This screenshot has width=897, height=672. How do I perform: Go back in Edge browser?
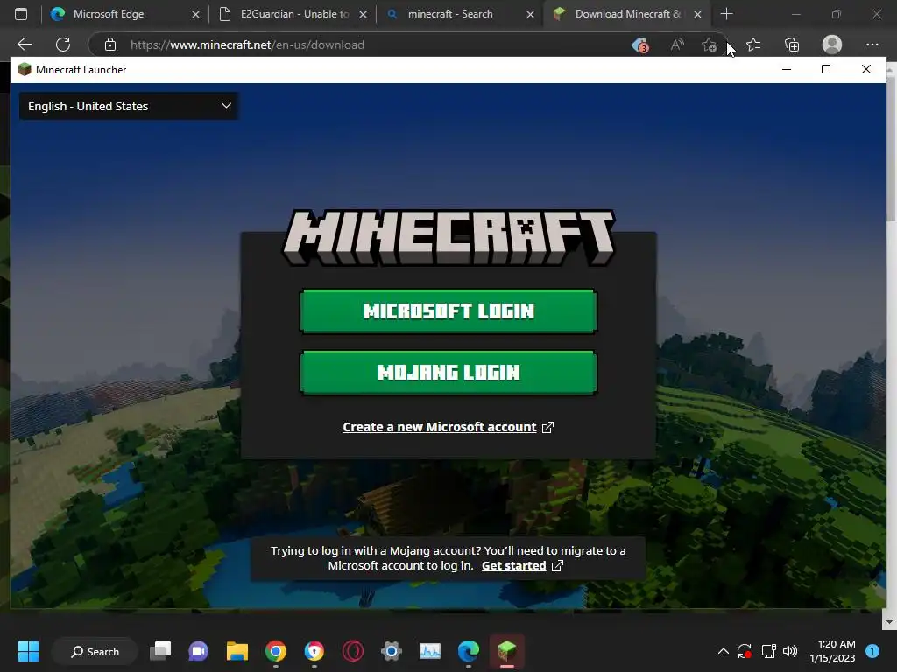24,45
